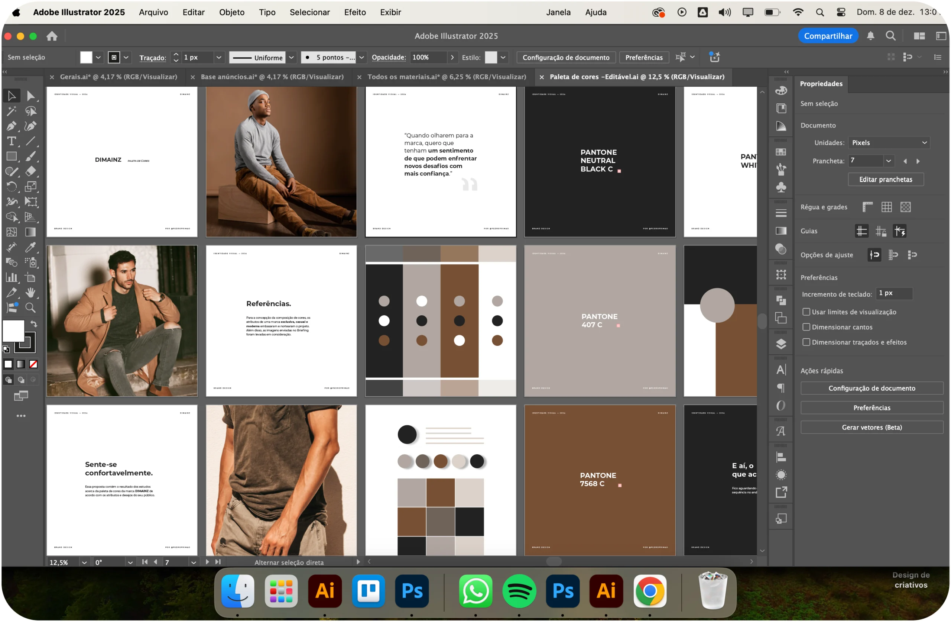This screenshot has height=622, width=951.
Task: Click the Estilo swatch in control bar
Action: point(491,58)
